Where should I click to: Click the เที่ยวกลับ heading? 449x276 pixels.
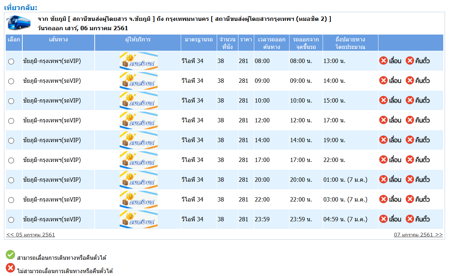click(21, 8)
